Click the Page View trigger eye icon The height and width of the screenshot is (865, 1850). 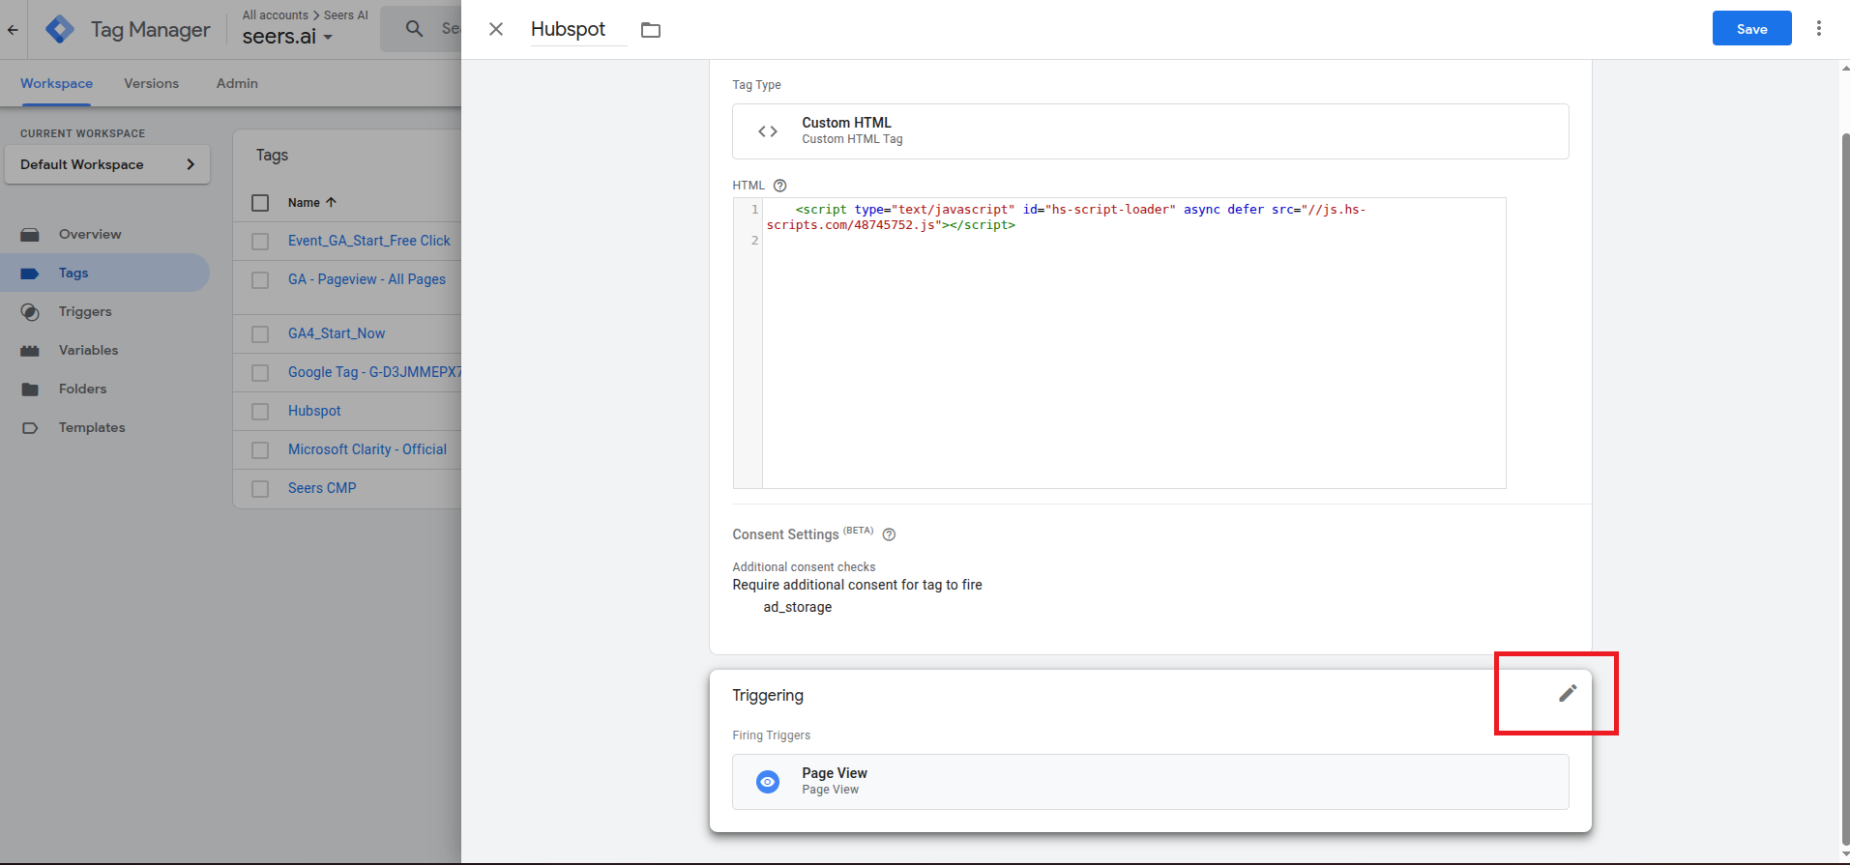pyautogui.click(x=768, y=781)
